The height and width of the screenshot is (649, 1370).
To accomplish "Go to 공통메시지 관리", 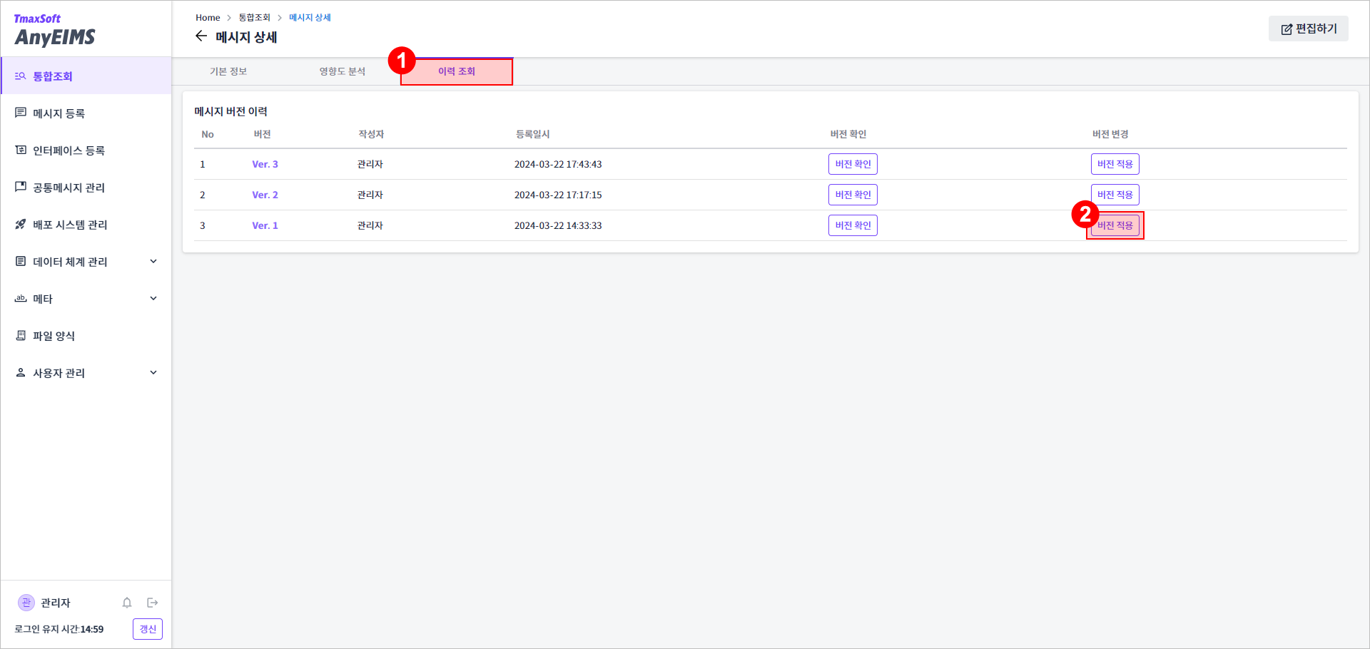I will pyautogui.click(x=86, y=187).
